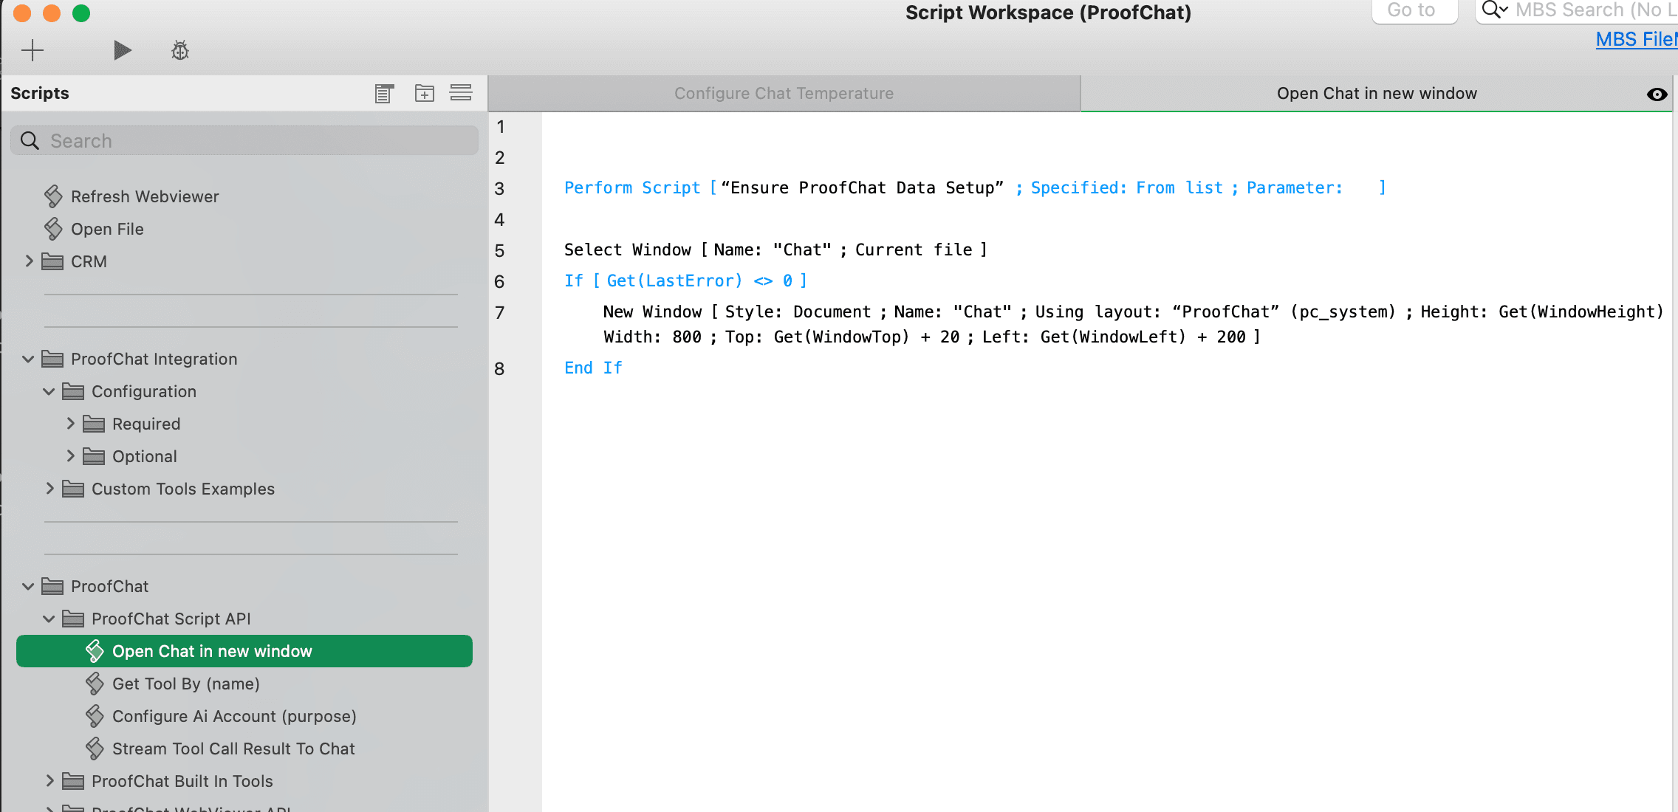Expand the Required folder
The height and width of the screenshot is (812, 1678).
click(71, 423)
